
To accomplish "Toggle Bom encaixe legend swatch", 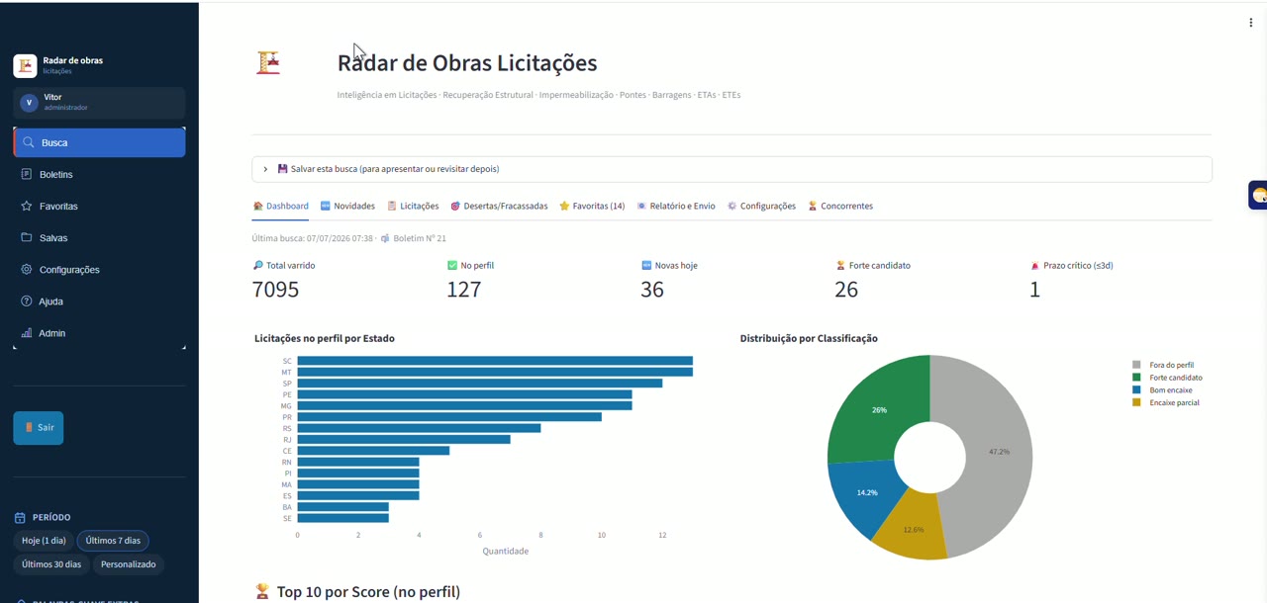I will (x=1136, y=390).
